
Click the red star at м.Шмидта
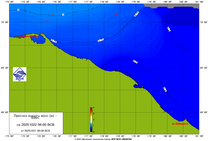(186, 119)
